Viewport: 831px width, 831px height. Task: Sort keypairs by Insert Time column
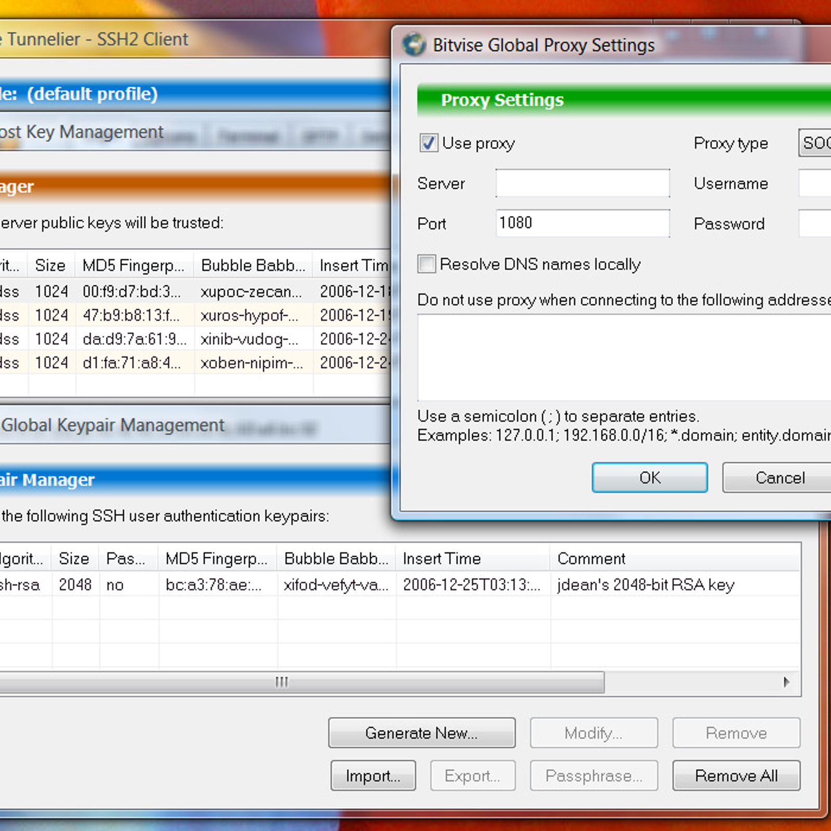pyautogui.click(x=473, y=558)
